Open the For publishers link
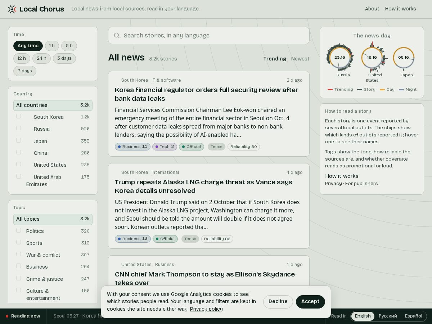The height and width of the screenshot is (324, 432). click(361, 184)
